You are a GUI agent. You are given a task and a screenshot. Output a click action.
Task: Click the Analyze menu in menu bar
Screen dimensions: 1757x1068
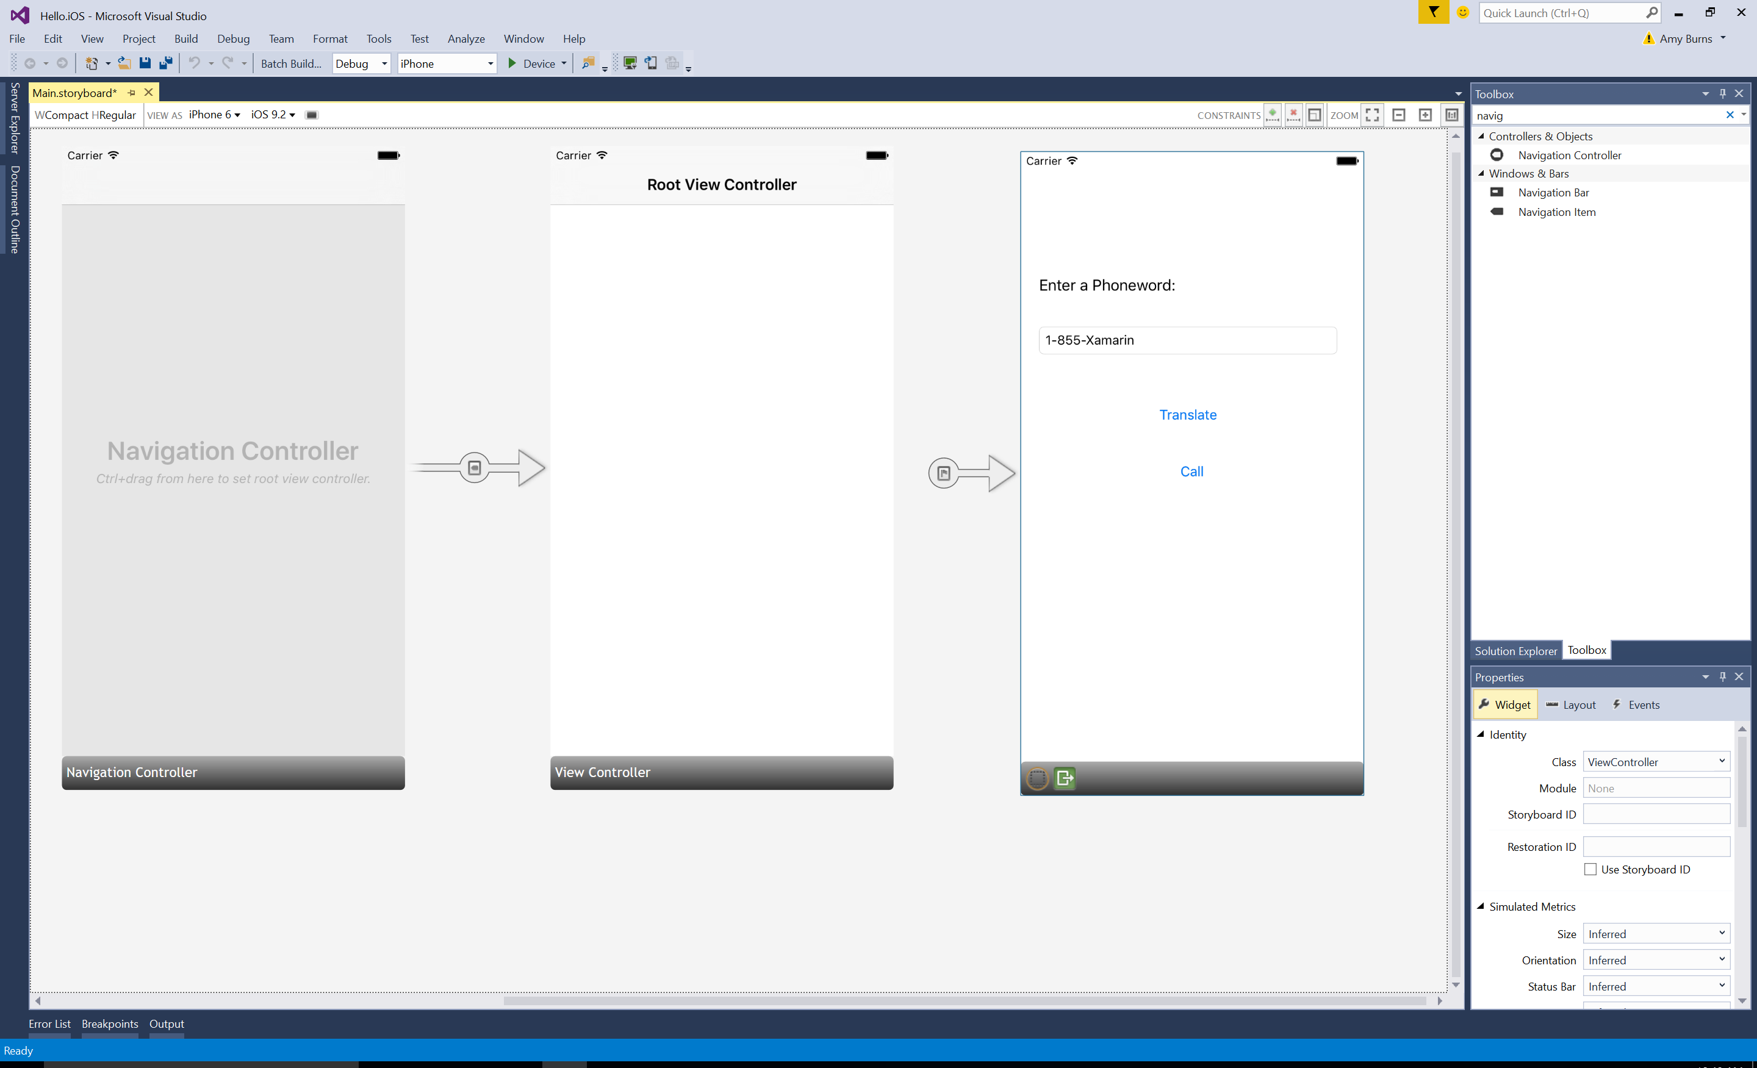[x=465, y=38]
